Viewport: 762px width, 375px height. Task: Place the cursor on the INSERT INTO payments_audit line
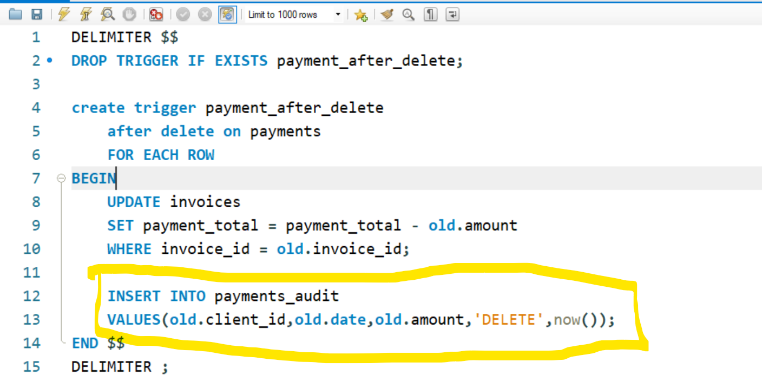[223, 296]
